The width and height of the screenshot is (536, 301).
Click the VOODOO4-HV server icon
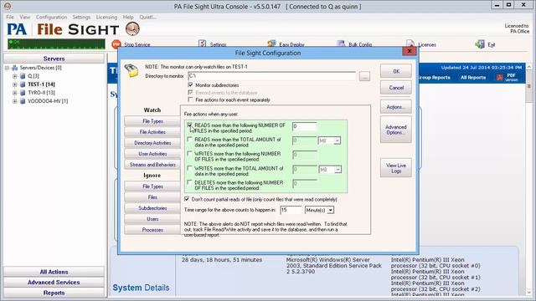click(x=23, y=101)
